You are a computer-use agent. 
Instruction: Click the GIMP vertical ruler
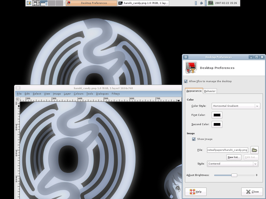click(17, 150)
